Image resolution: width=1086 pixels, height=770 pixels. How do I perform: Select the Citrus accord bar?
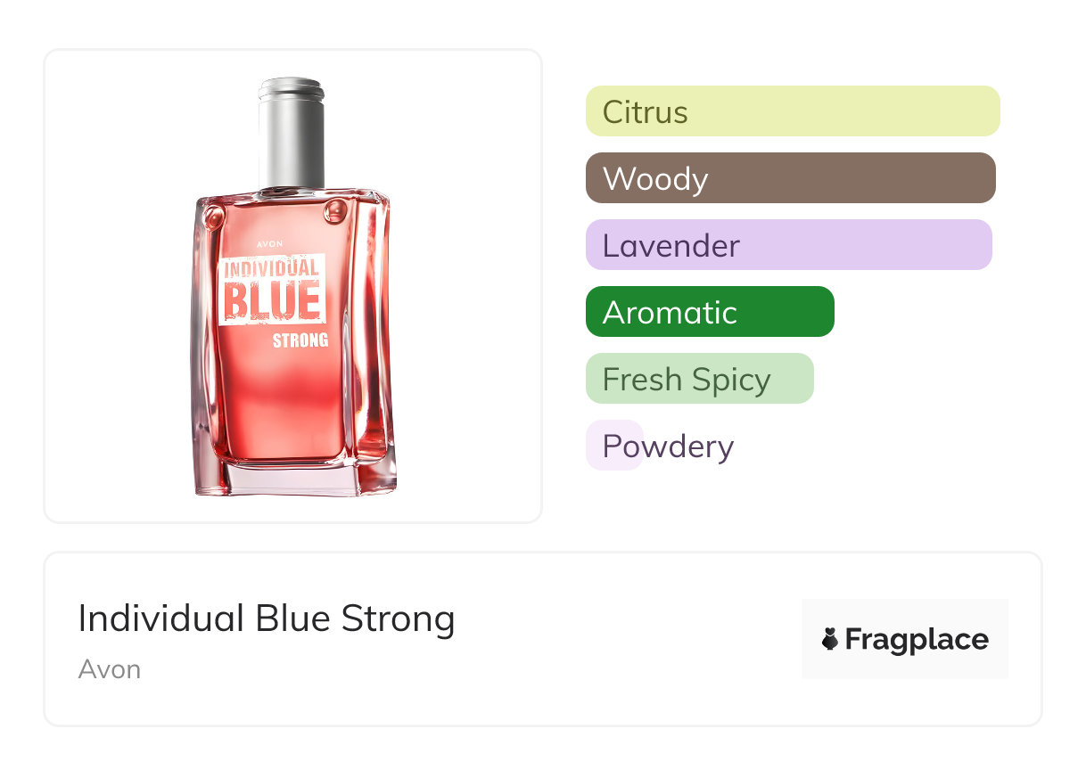tap(792, 111)
